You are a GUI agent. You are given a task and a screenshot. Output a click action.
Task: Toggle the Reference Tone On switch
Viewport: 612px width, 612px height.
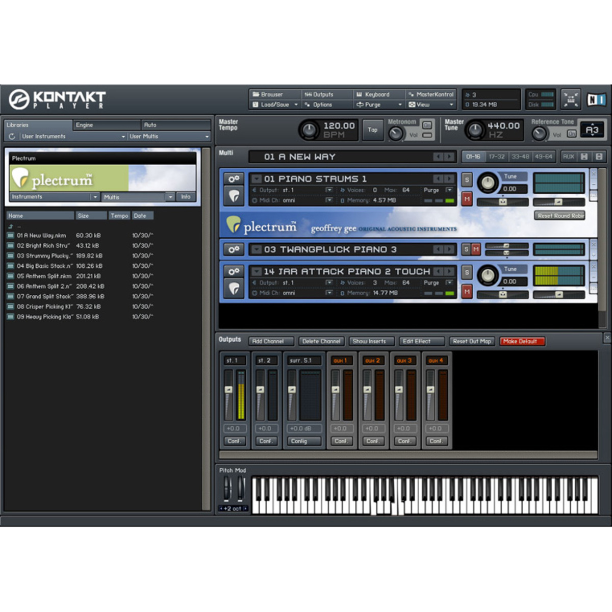point(572,134)
